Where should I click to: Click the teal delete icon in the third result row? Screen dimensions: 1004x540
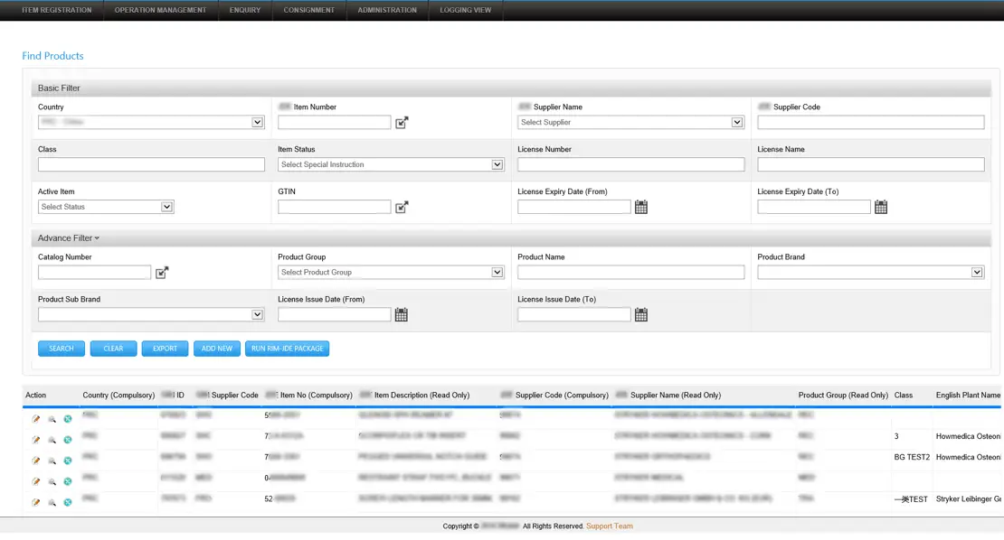pyautogui.click(x=67, y=461)
